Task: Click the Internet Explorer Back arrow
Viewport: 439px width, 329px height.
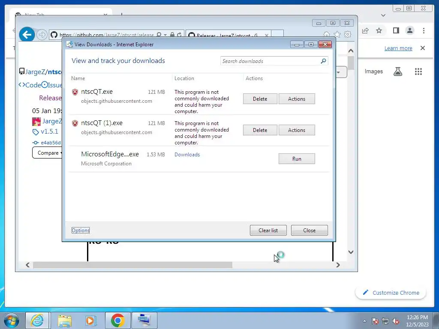Action: (27, 35)
